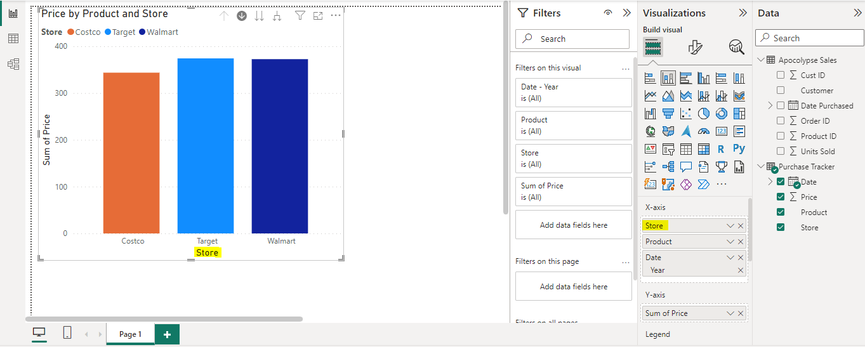The height and width of the screenshot is (347, 865).
Task: Select R script visual
Action: click(x=721, y=149)
